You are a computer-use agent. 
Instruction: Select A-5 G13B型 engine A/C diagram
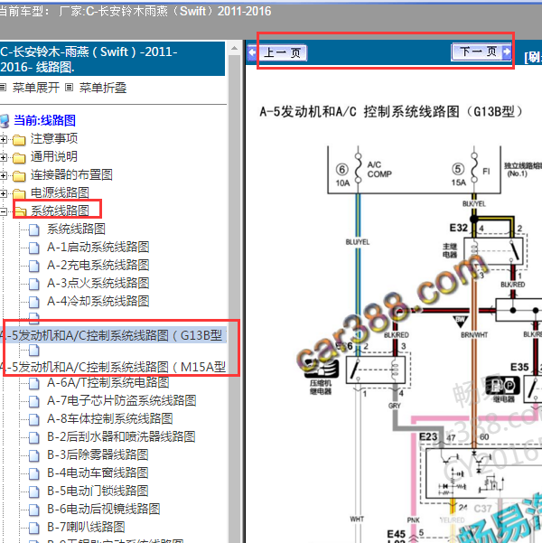113,335
